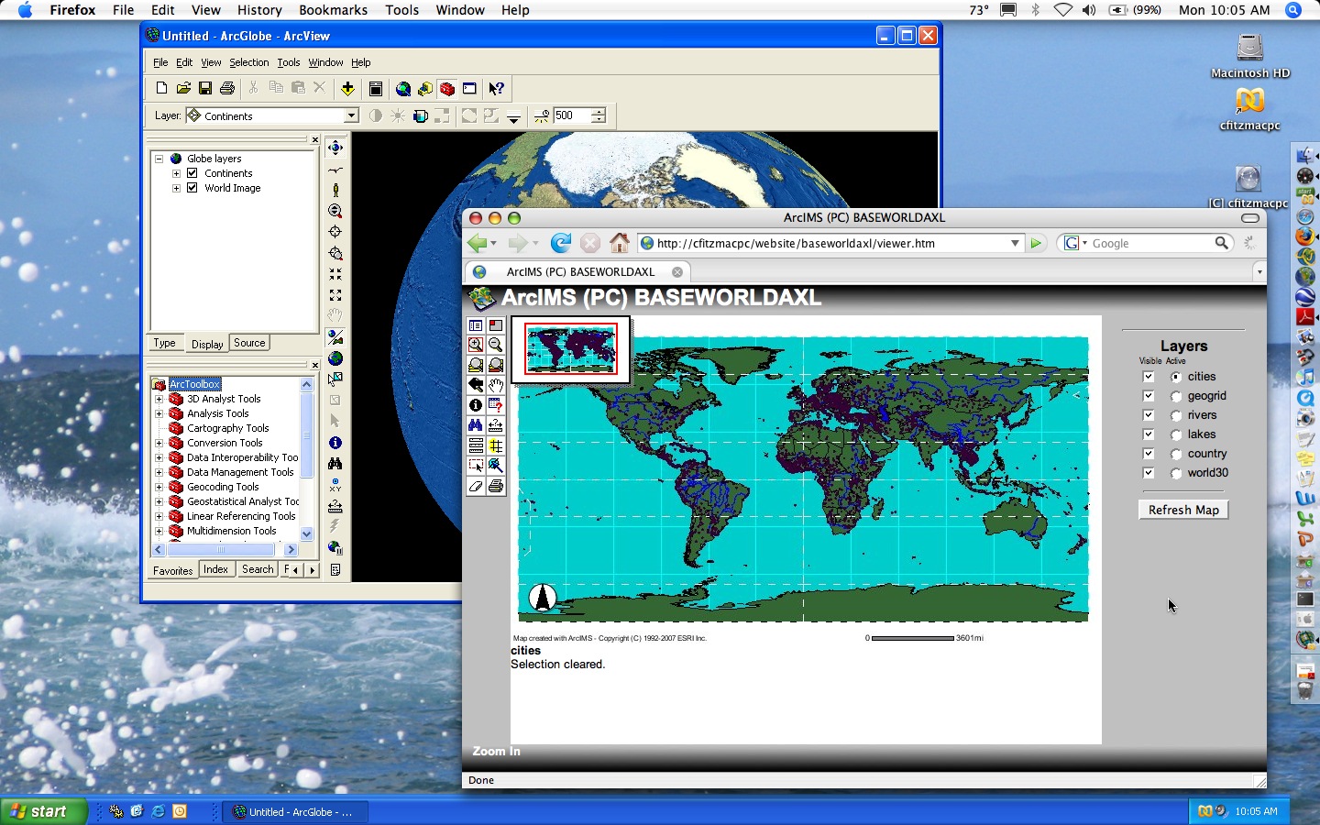1320x825 pixels.
Task: Uncheck country layer visibility
Action: pos(1149,454)
